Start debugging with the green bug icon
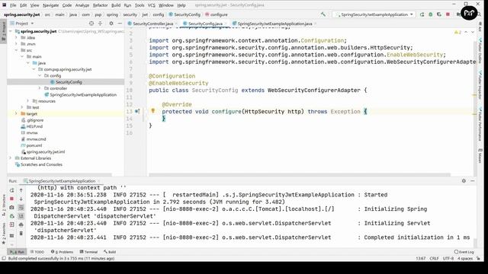Viewport: 488px width, 274px height. point(431,14)
